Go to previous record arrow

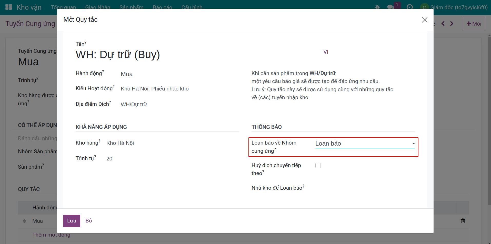coord(443,24)
